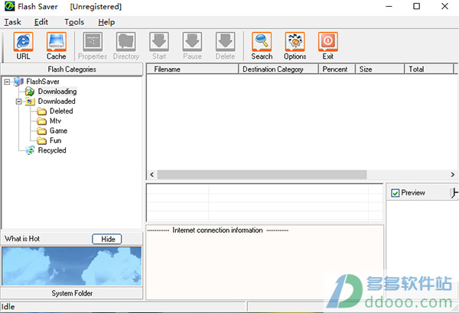The height and width of the screenshot is (313, 459).
Task: Click the Downloaded folder icon
Action: 30,102
